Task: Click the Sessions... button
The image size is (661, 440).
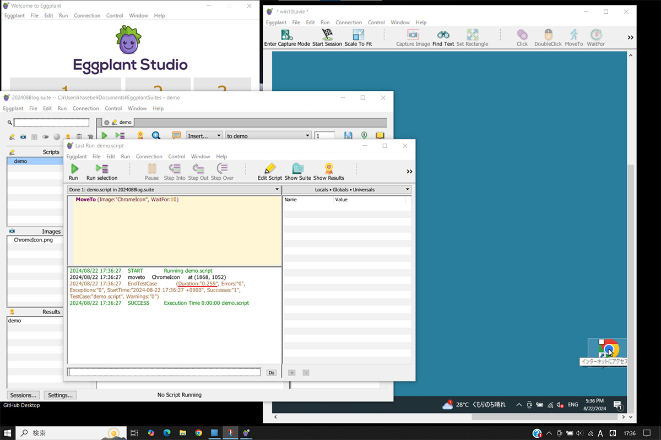Action: point(24,395)
